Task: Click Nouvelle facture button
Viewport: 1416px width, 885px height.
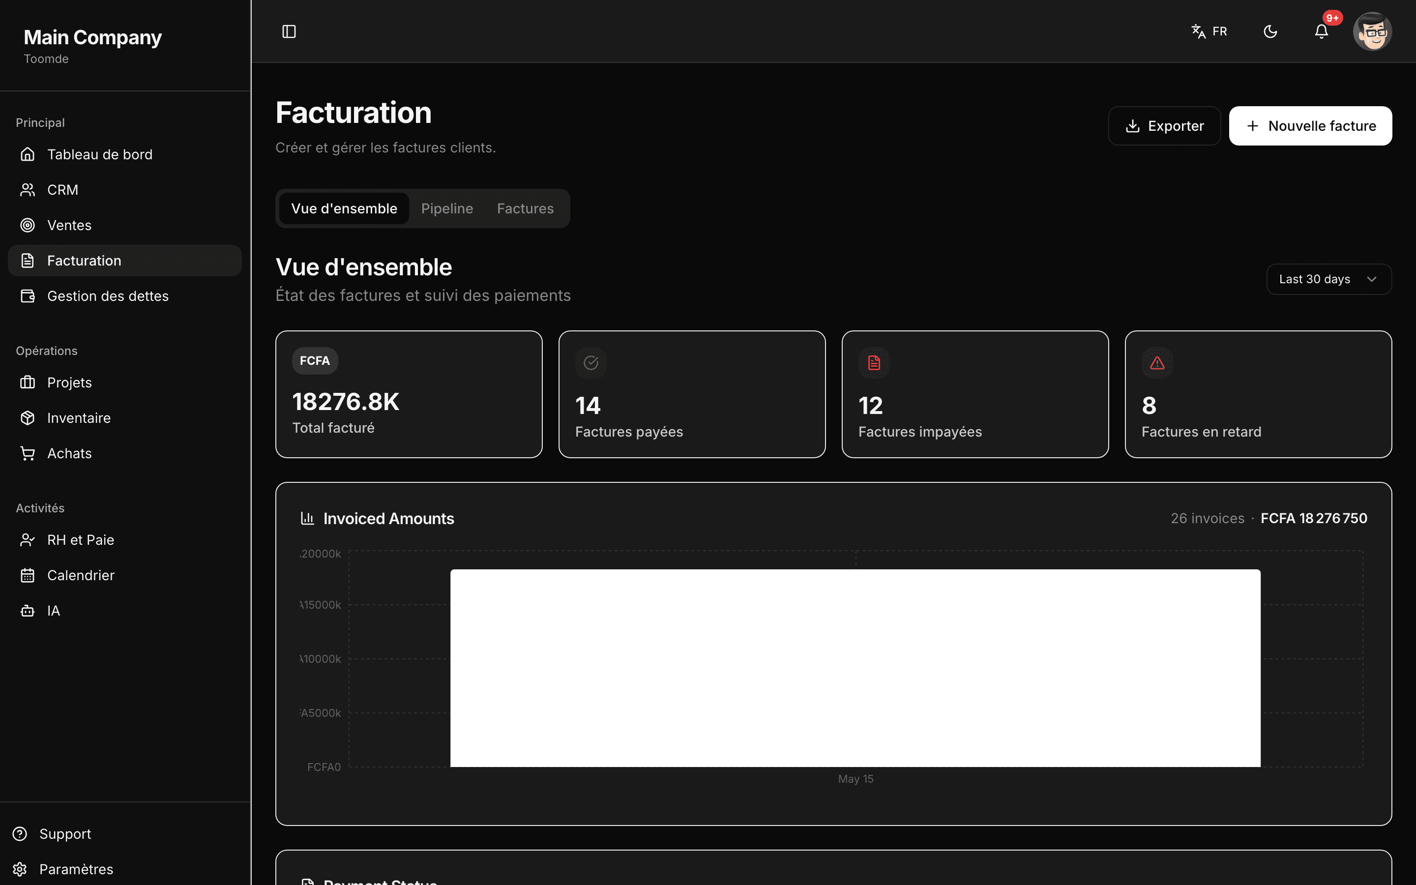Action: [x=1310, y=126]
